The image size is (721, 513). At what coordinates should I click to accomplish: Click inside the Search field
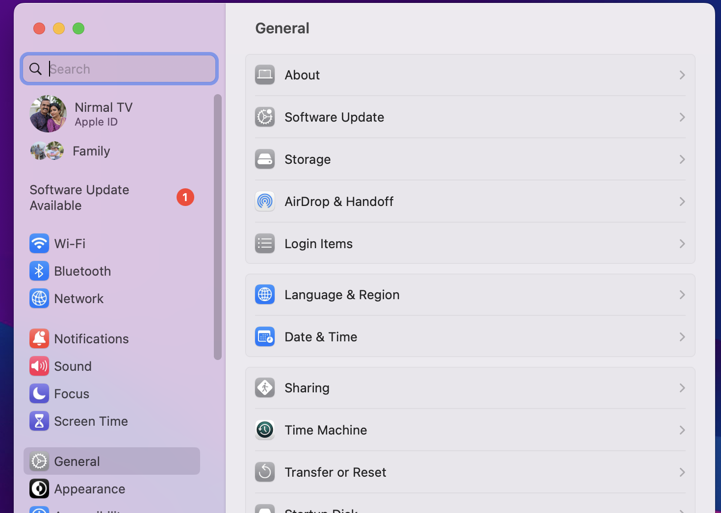119,69
